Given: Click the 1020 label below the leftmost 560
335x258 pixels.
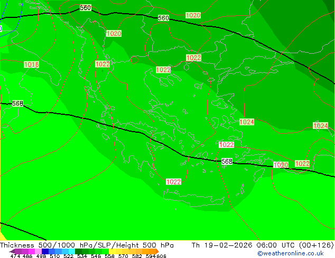Looking at the screenshot, I should [x=114, y=33].
